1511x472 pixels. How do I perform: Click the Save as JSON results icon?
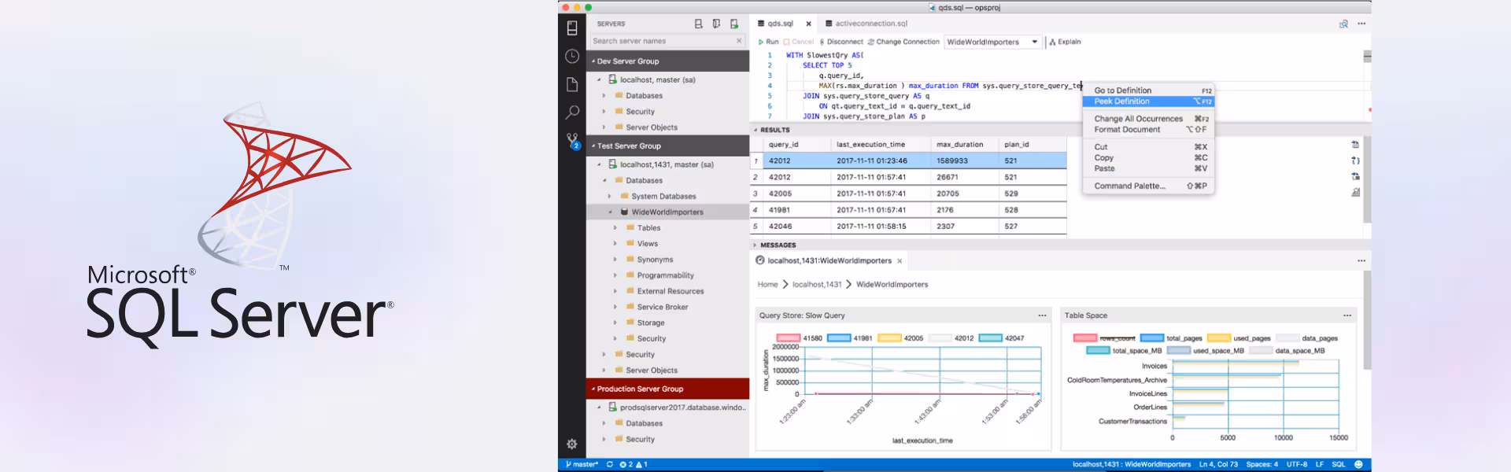coord(1355,160)
